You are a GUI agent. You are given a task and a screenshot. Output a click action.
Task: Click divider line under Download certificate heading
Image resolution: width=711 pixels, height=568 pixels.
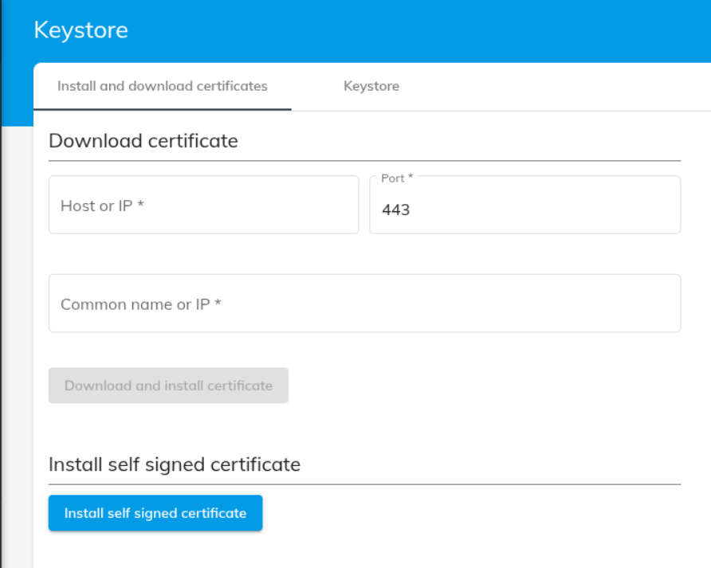[x=364, y=161]
